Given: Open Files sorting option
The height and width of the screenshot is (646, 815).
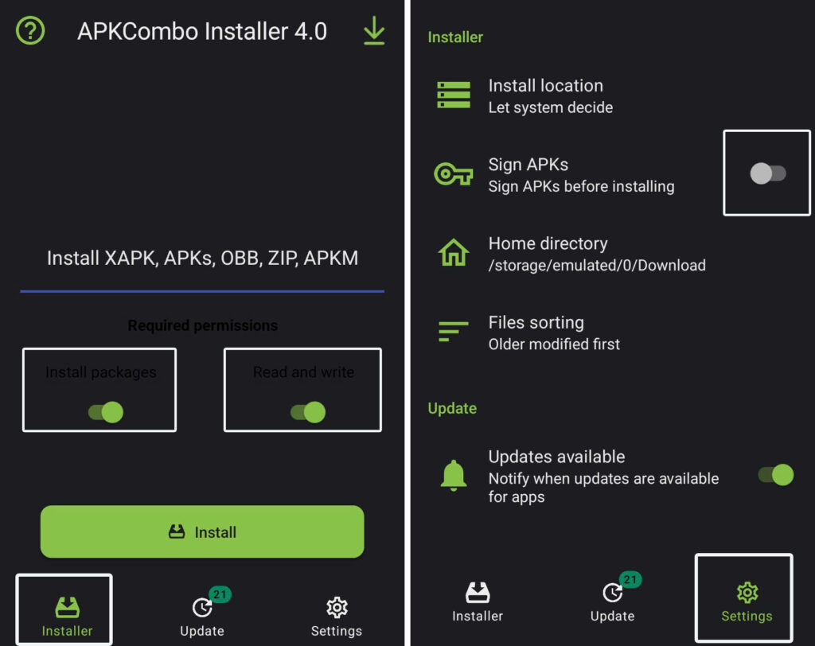Looking at the screenshot, I should (x=612, y=333).
